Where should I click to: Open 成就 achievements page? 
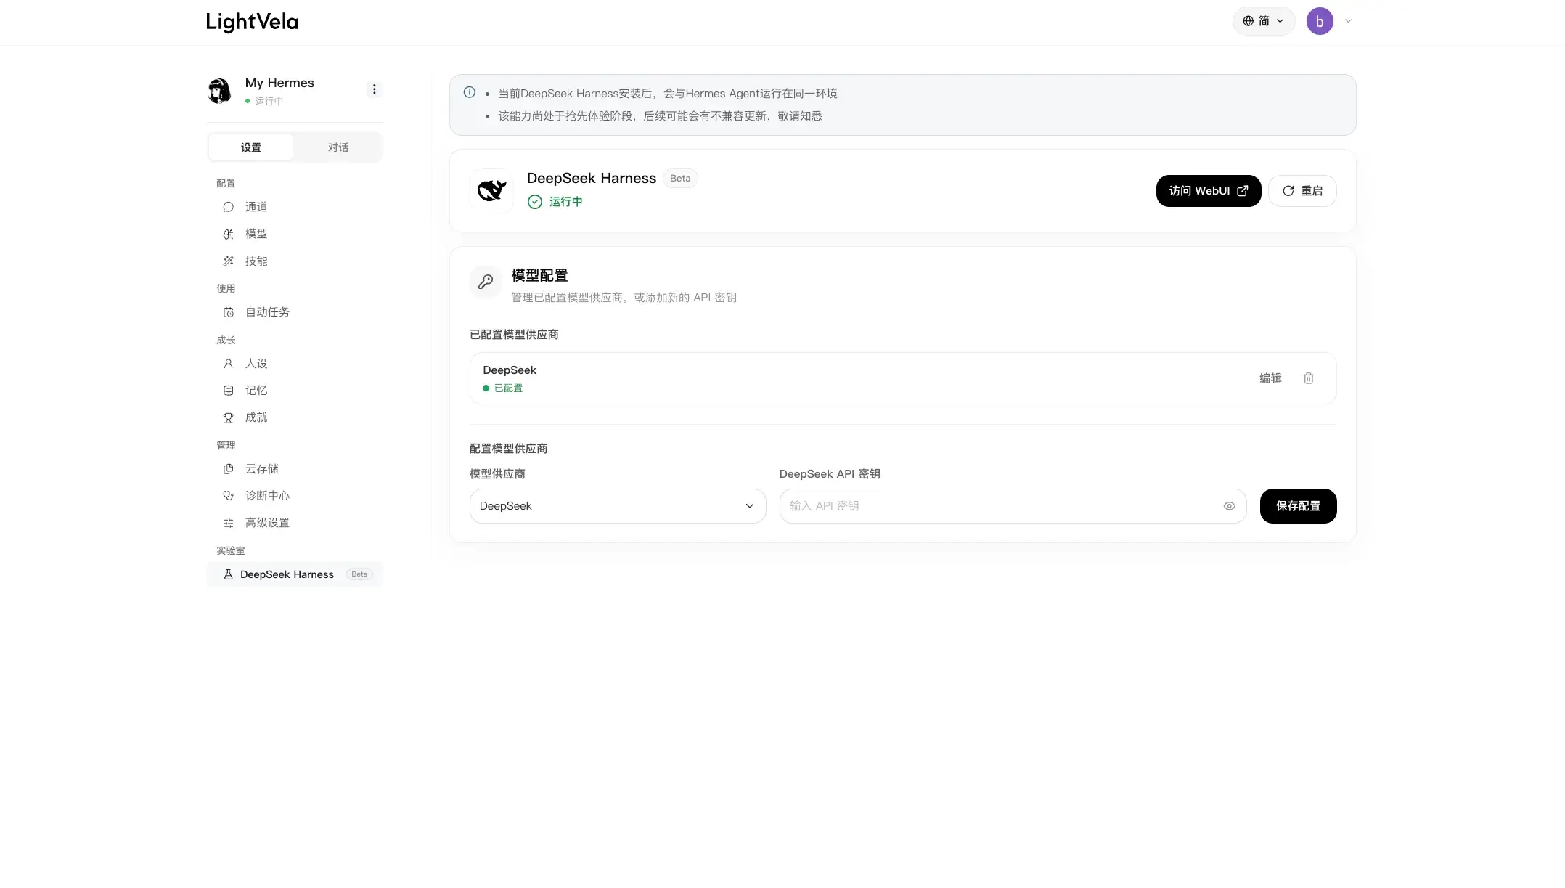click(x=294, y=417)
